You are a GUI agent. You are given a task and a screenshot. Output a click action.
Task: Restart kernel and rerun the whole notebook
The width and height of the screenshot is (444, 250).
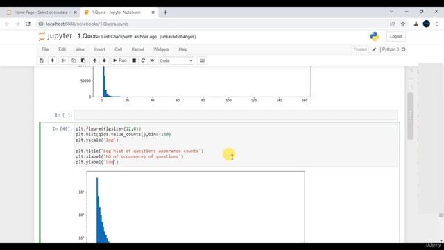(153, 60)
